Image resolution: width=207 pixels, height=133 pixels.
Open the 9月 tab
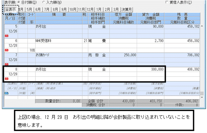click(64, 9)
